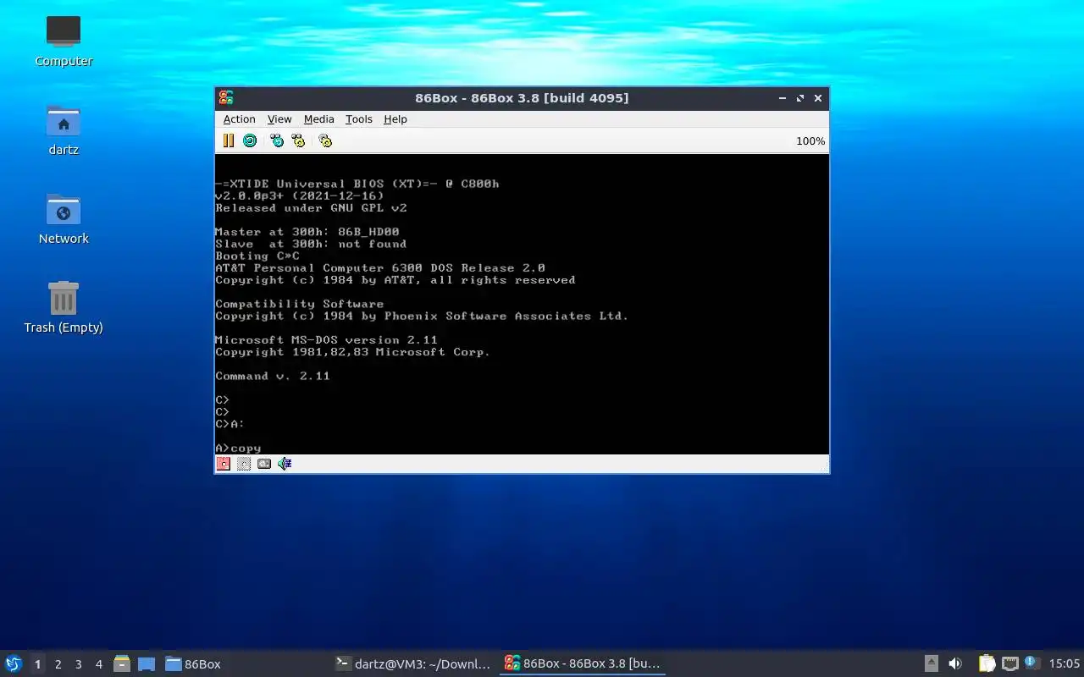Click the eject removable media tray icon
The image size is (1084, 677).
pos(931,663)
